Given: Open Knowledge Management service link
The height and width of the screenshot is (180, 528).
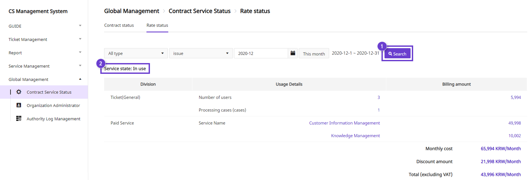Looking at the screenshot, I should [x=356, y=136].
